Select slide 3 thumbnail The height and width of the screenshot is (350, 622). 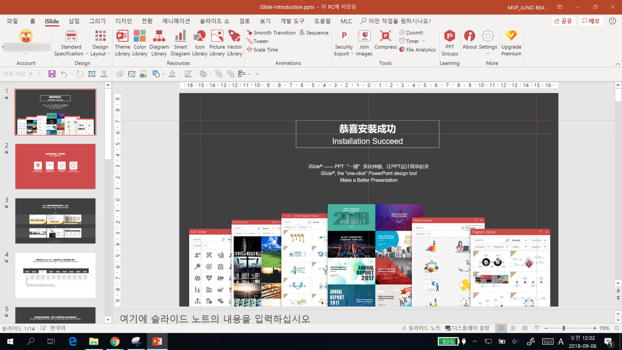[x=55, y=221]
